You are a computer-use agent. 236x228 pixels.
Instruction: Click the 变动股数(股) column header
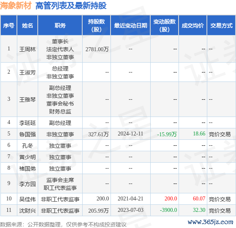pyautogui.click(x=164, y=26)
